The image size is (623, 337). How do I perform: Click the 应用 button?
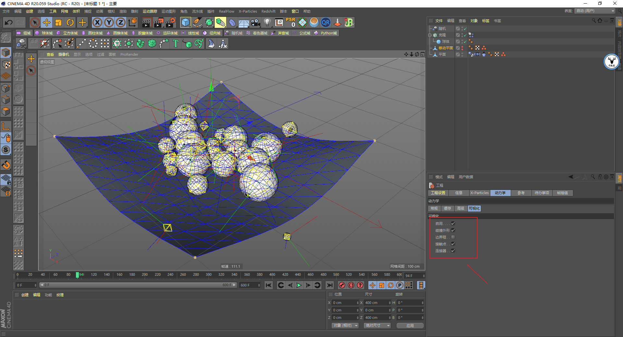[x=410, y=325]
